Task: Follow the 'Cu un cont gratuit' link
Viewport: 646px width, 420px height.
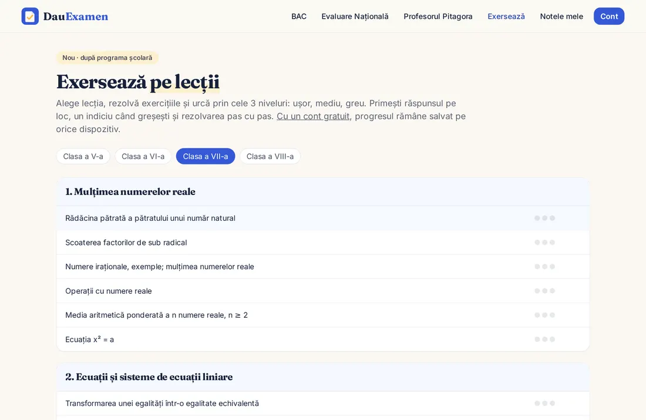Action: (x=313, y=116)
